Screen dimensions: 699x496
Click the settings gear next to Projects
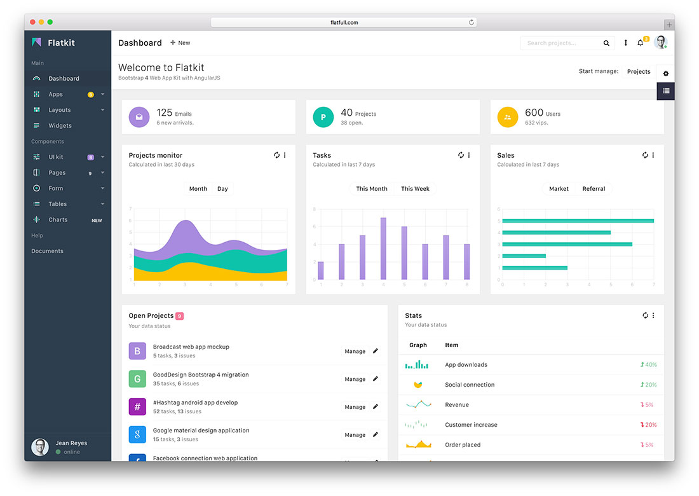click(665, 73)
